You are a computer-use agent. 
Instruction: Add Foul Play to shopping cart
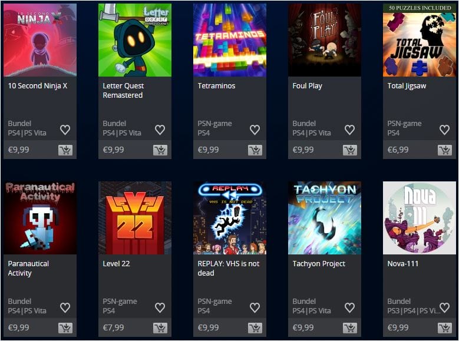click(x=350, y=150)
